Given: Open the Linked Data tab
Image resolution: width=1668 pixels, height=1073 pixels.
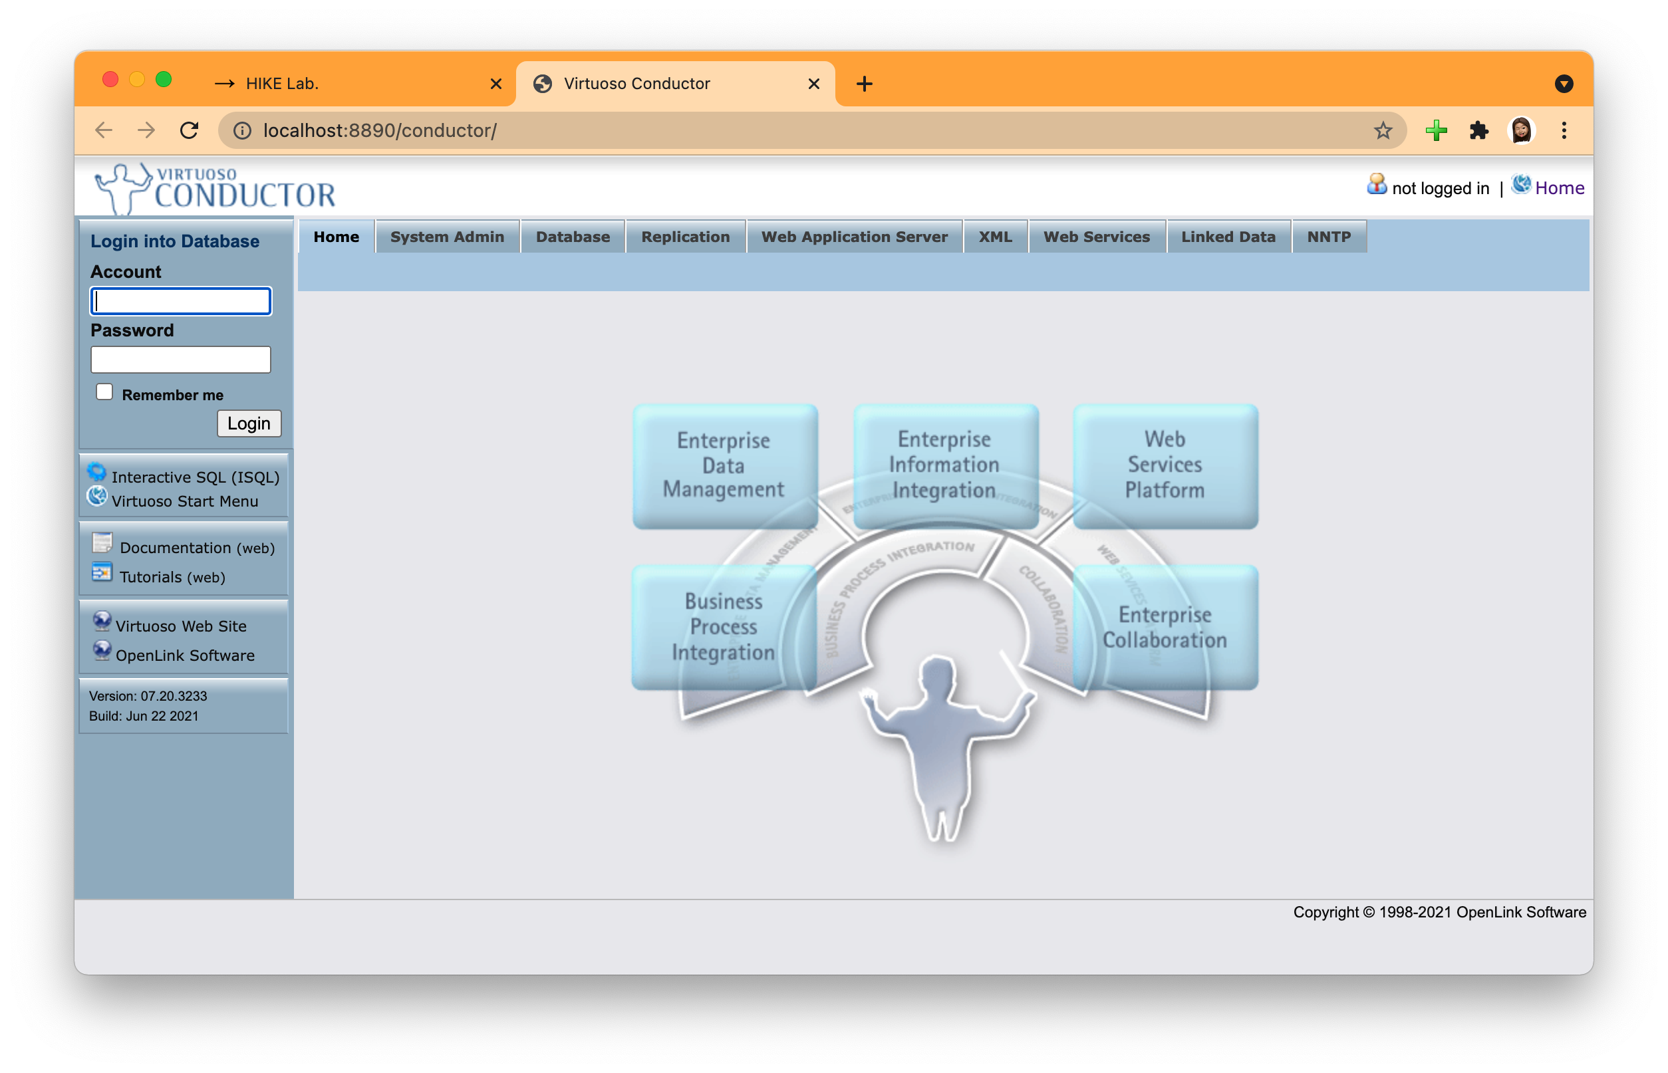Looking at the screenshot, I should [x=1228, y=237].
